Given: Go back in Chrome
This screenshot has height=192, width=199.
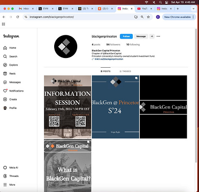Looking at the screenshot, I should pos(4,17).
